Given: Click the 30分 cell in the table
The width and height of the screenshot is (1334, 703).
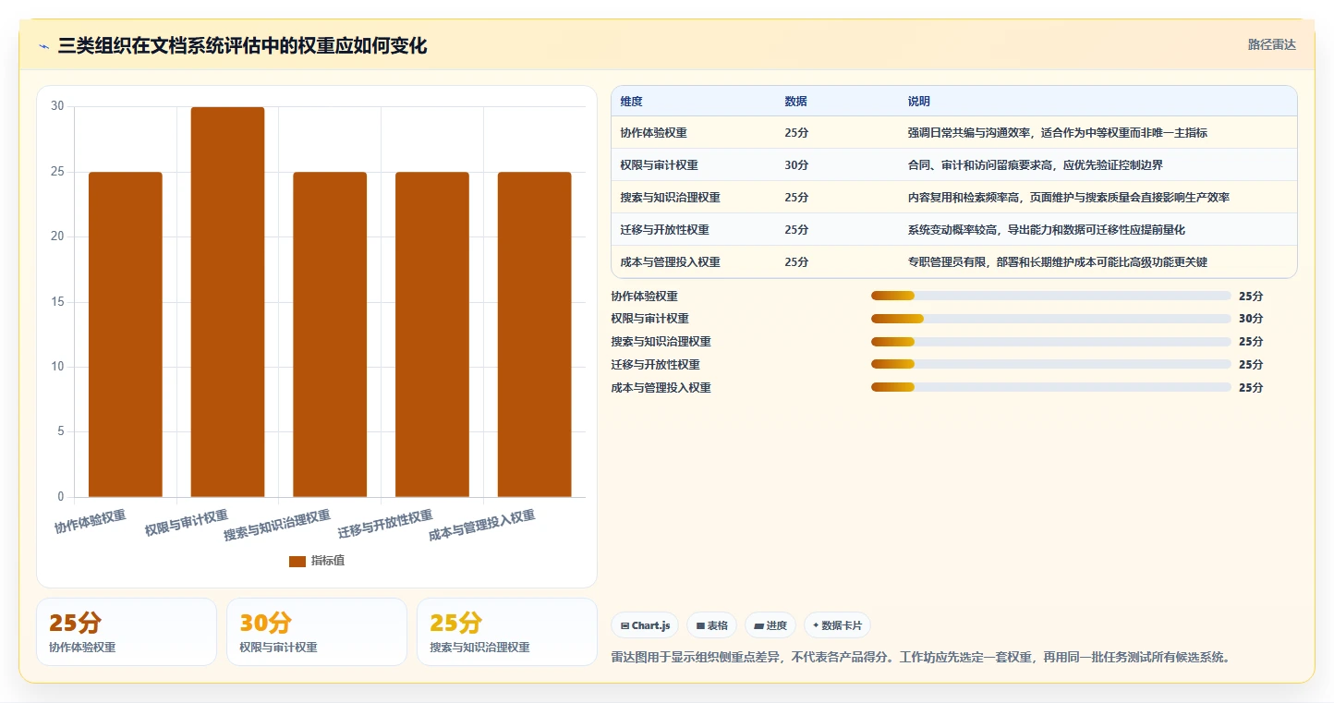Looking at the screenshot, I should click(796, 165).
